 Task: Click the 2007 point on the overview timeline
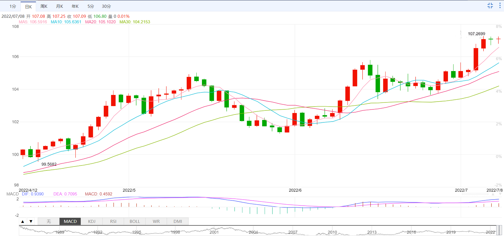293,232
